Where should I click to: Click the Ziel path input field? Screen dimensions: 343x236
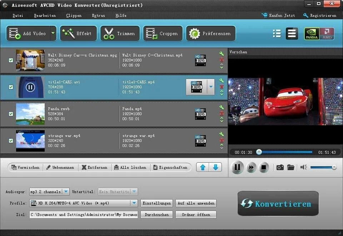[84, 215]
